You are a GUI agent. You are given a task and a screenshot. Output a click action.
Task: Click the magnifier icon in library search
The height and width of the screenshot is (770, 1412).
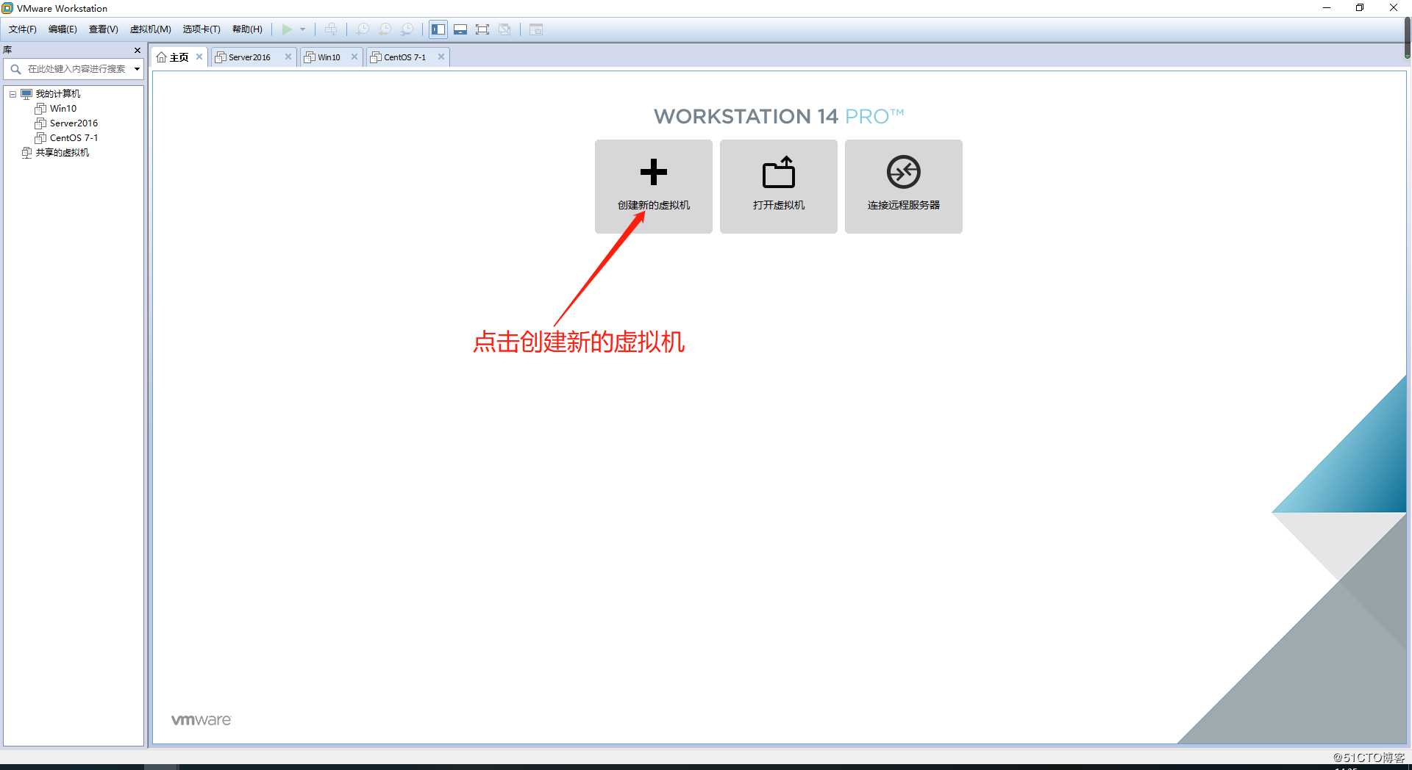[15, 69]
